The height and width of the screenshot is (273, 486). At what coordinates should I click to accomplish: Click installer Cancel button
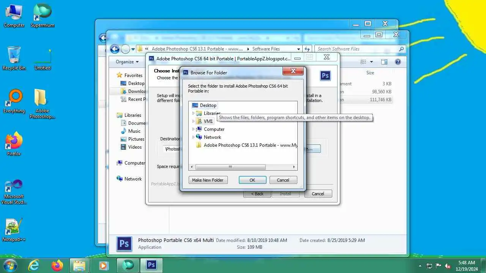pyautogui.click(x=318, y=194)
